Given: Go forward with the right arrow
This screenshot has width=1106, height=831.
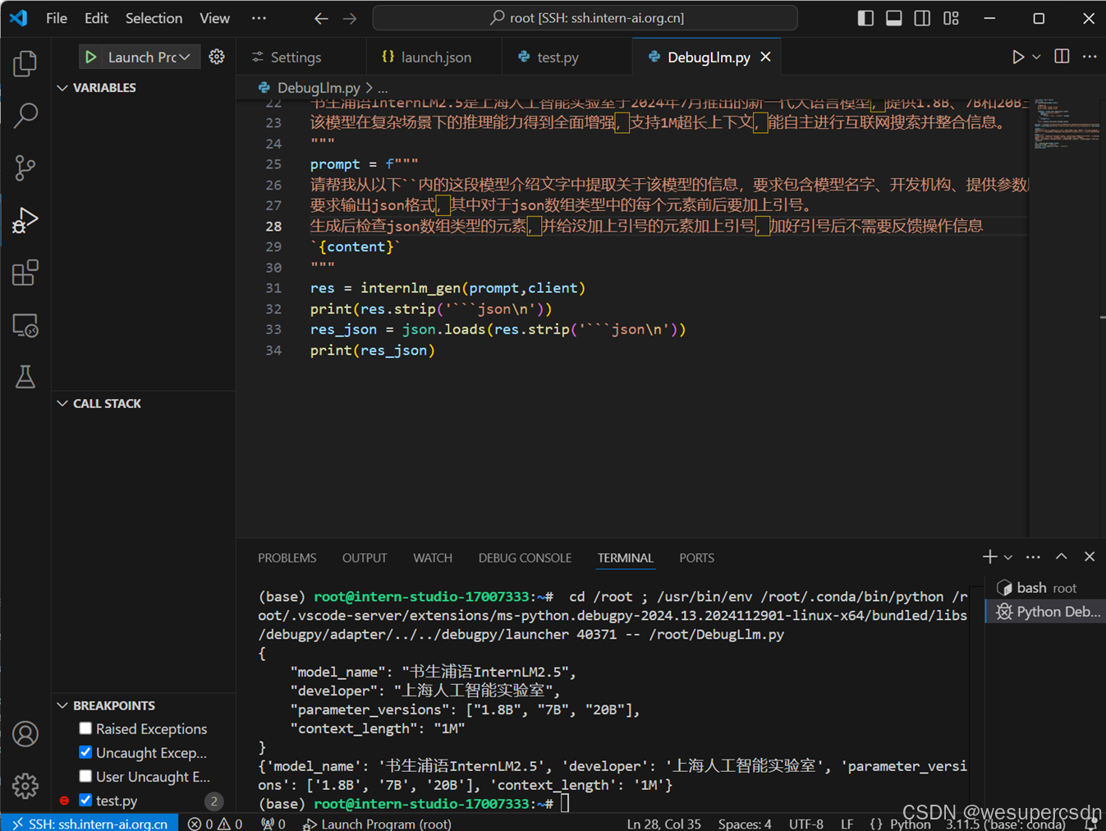Looking at the screenshot, I should pos(350,18).
